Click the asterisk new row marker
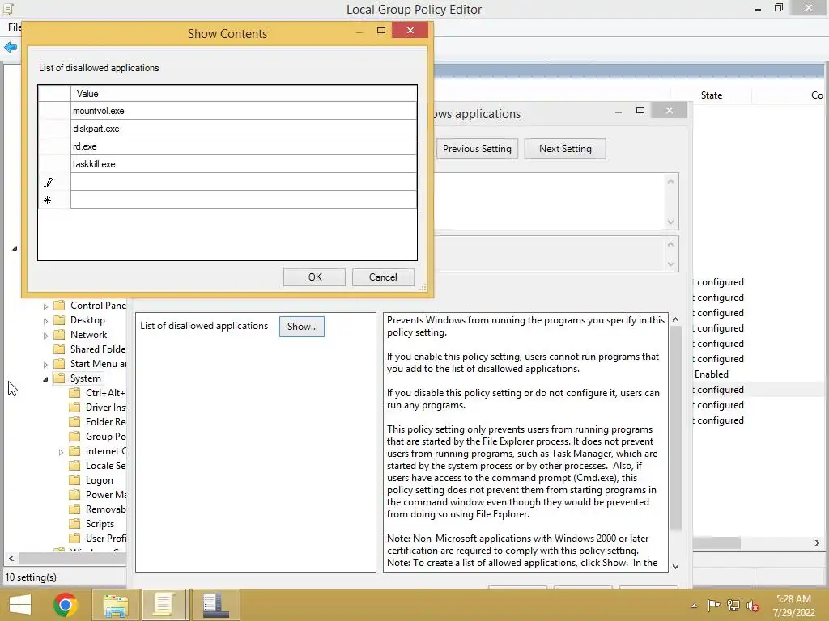829x621 pixels. click(48, 201)
